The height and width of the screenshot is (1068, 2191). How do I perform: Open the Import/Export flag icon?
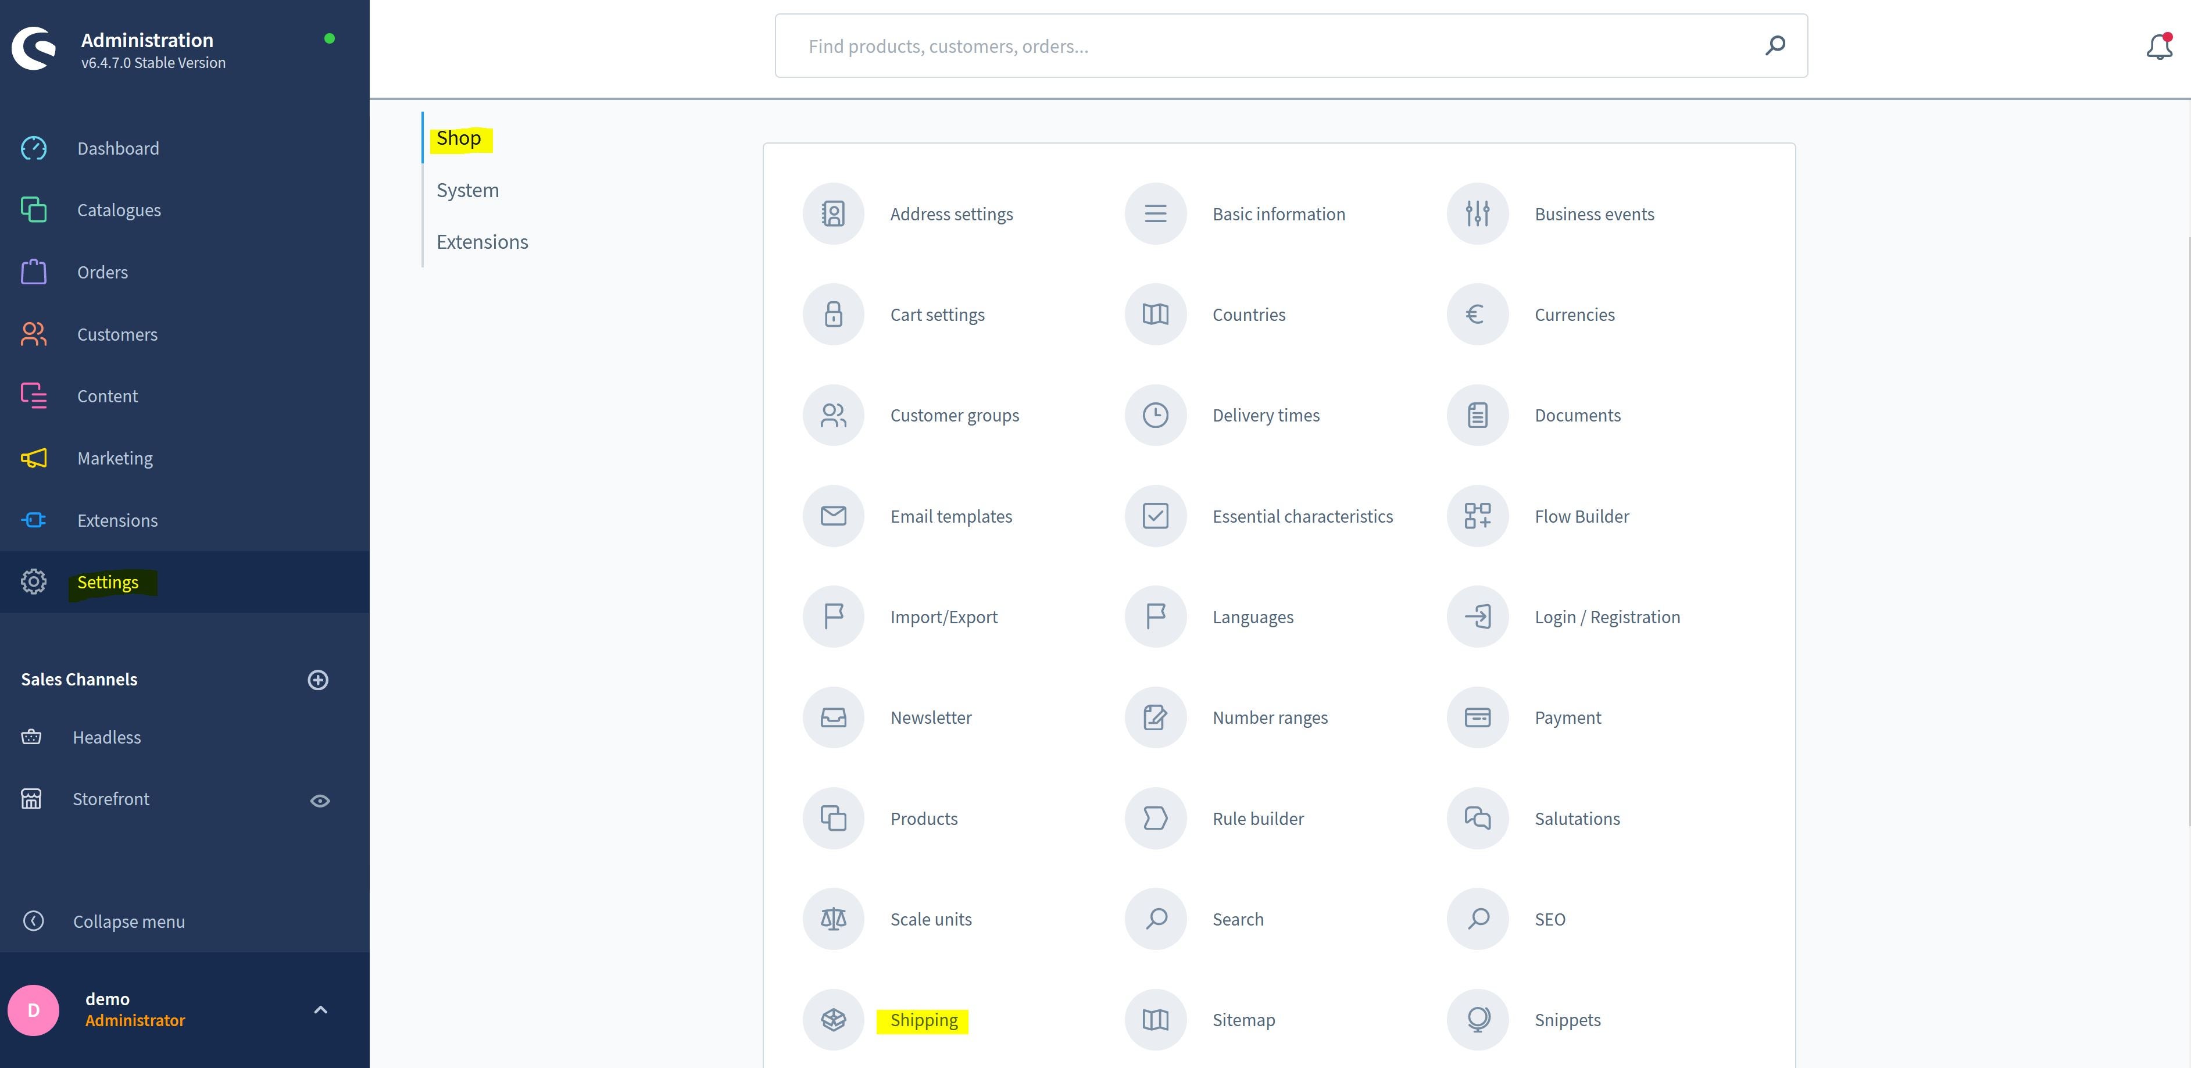click(x=832, y=616)
